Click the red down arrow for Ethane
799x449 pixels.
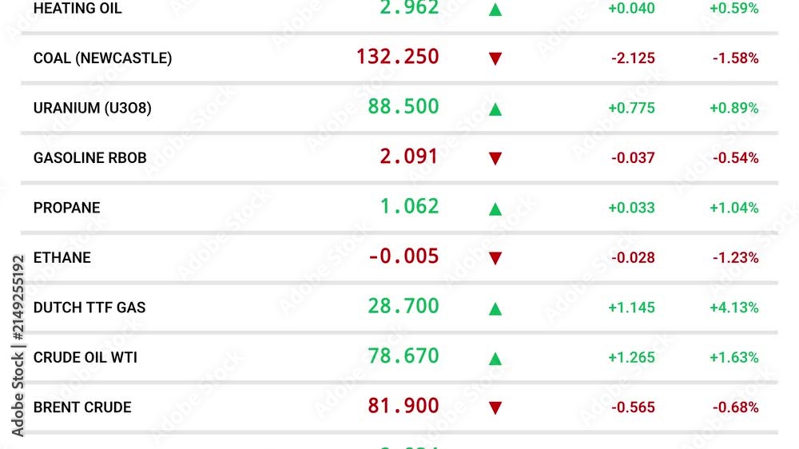tap(495, 258)
